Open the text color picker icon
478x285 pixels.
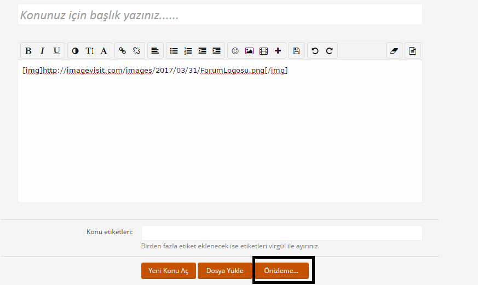click(75, 51)
